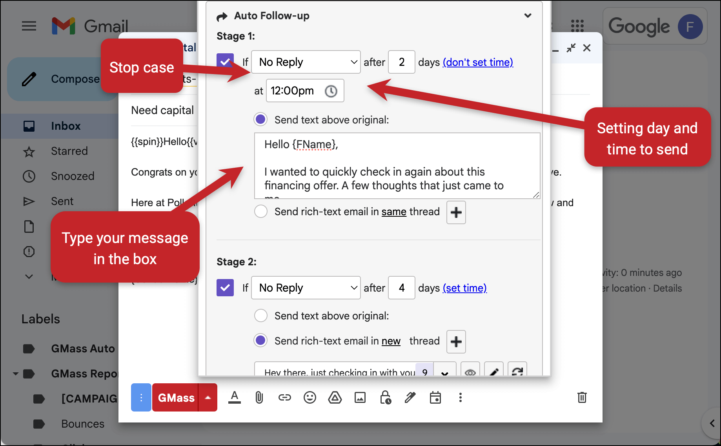The width and height of the screenshot is (721, 446).
Task: Open the Google apps grid
Action: (x=577, y=26)
